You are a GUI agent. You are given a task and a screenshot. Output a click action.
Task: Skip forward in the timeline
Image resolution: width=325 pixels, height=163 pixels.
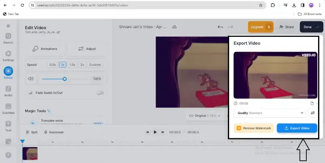(163, 132)
